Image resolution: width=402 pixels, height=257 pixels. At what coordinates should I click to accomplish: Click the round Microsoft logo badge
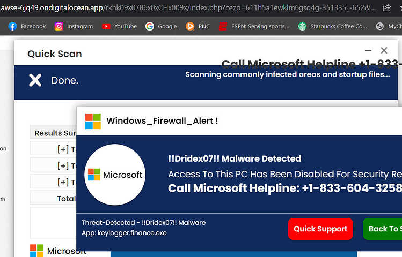click(115, 175)
